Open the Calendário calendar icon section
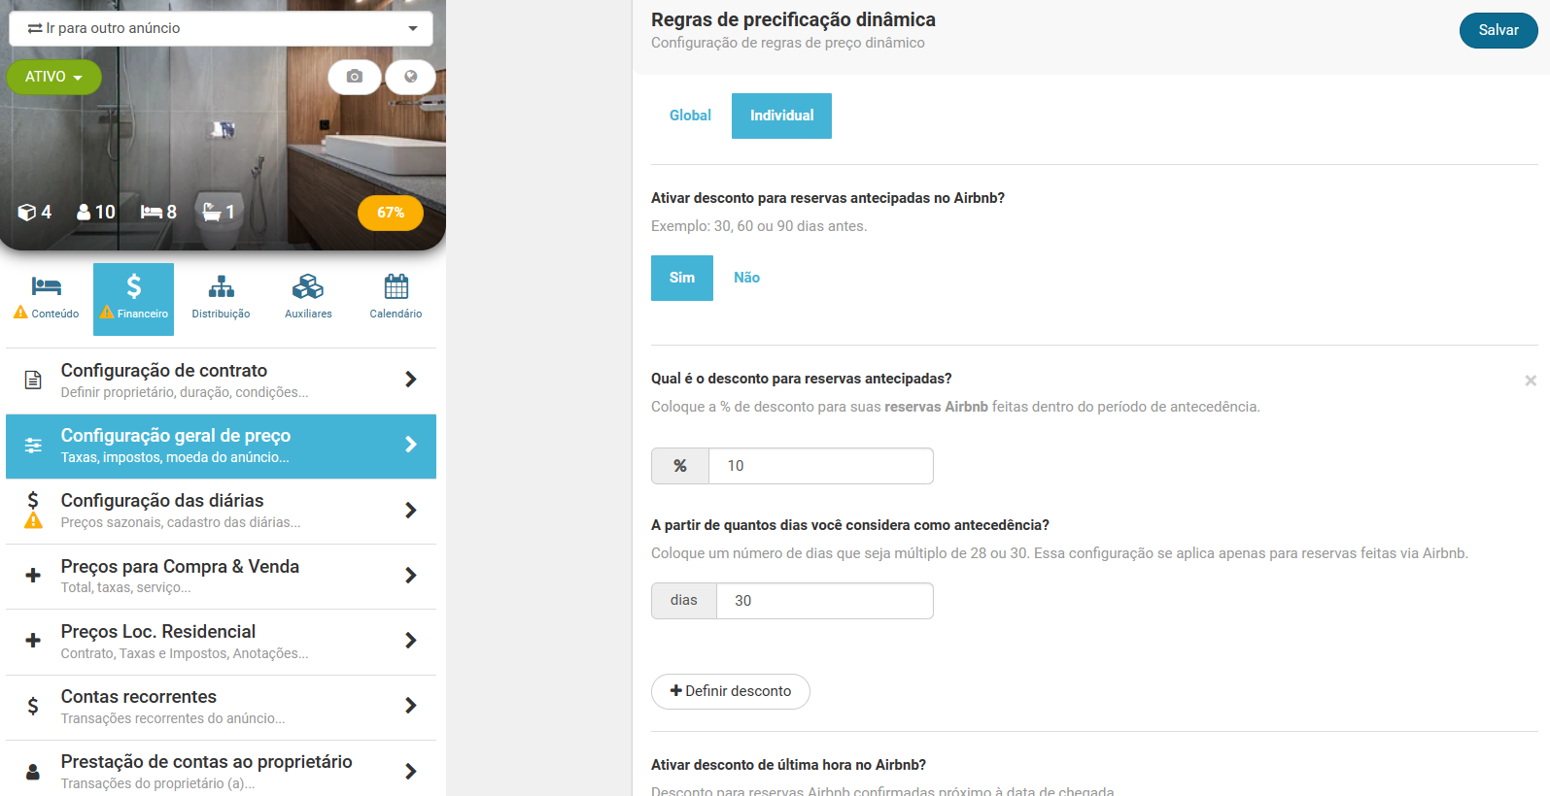Screen dimensions: 1550x796 pos(396,298)
